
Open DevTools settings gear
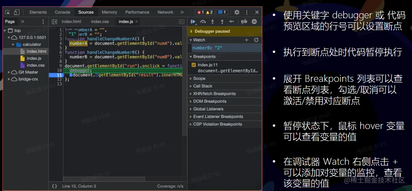tap(237, 12)
